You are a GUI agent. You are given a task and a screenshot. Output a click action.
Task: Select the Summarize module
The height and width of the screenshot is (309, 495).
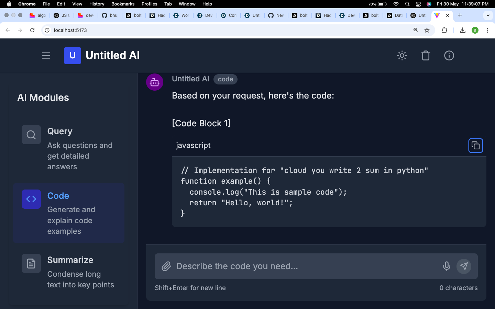[69, 272]
